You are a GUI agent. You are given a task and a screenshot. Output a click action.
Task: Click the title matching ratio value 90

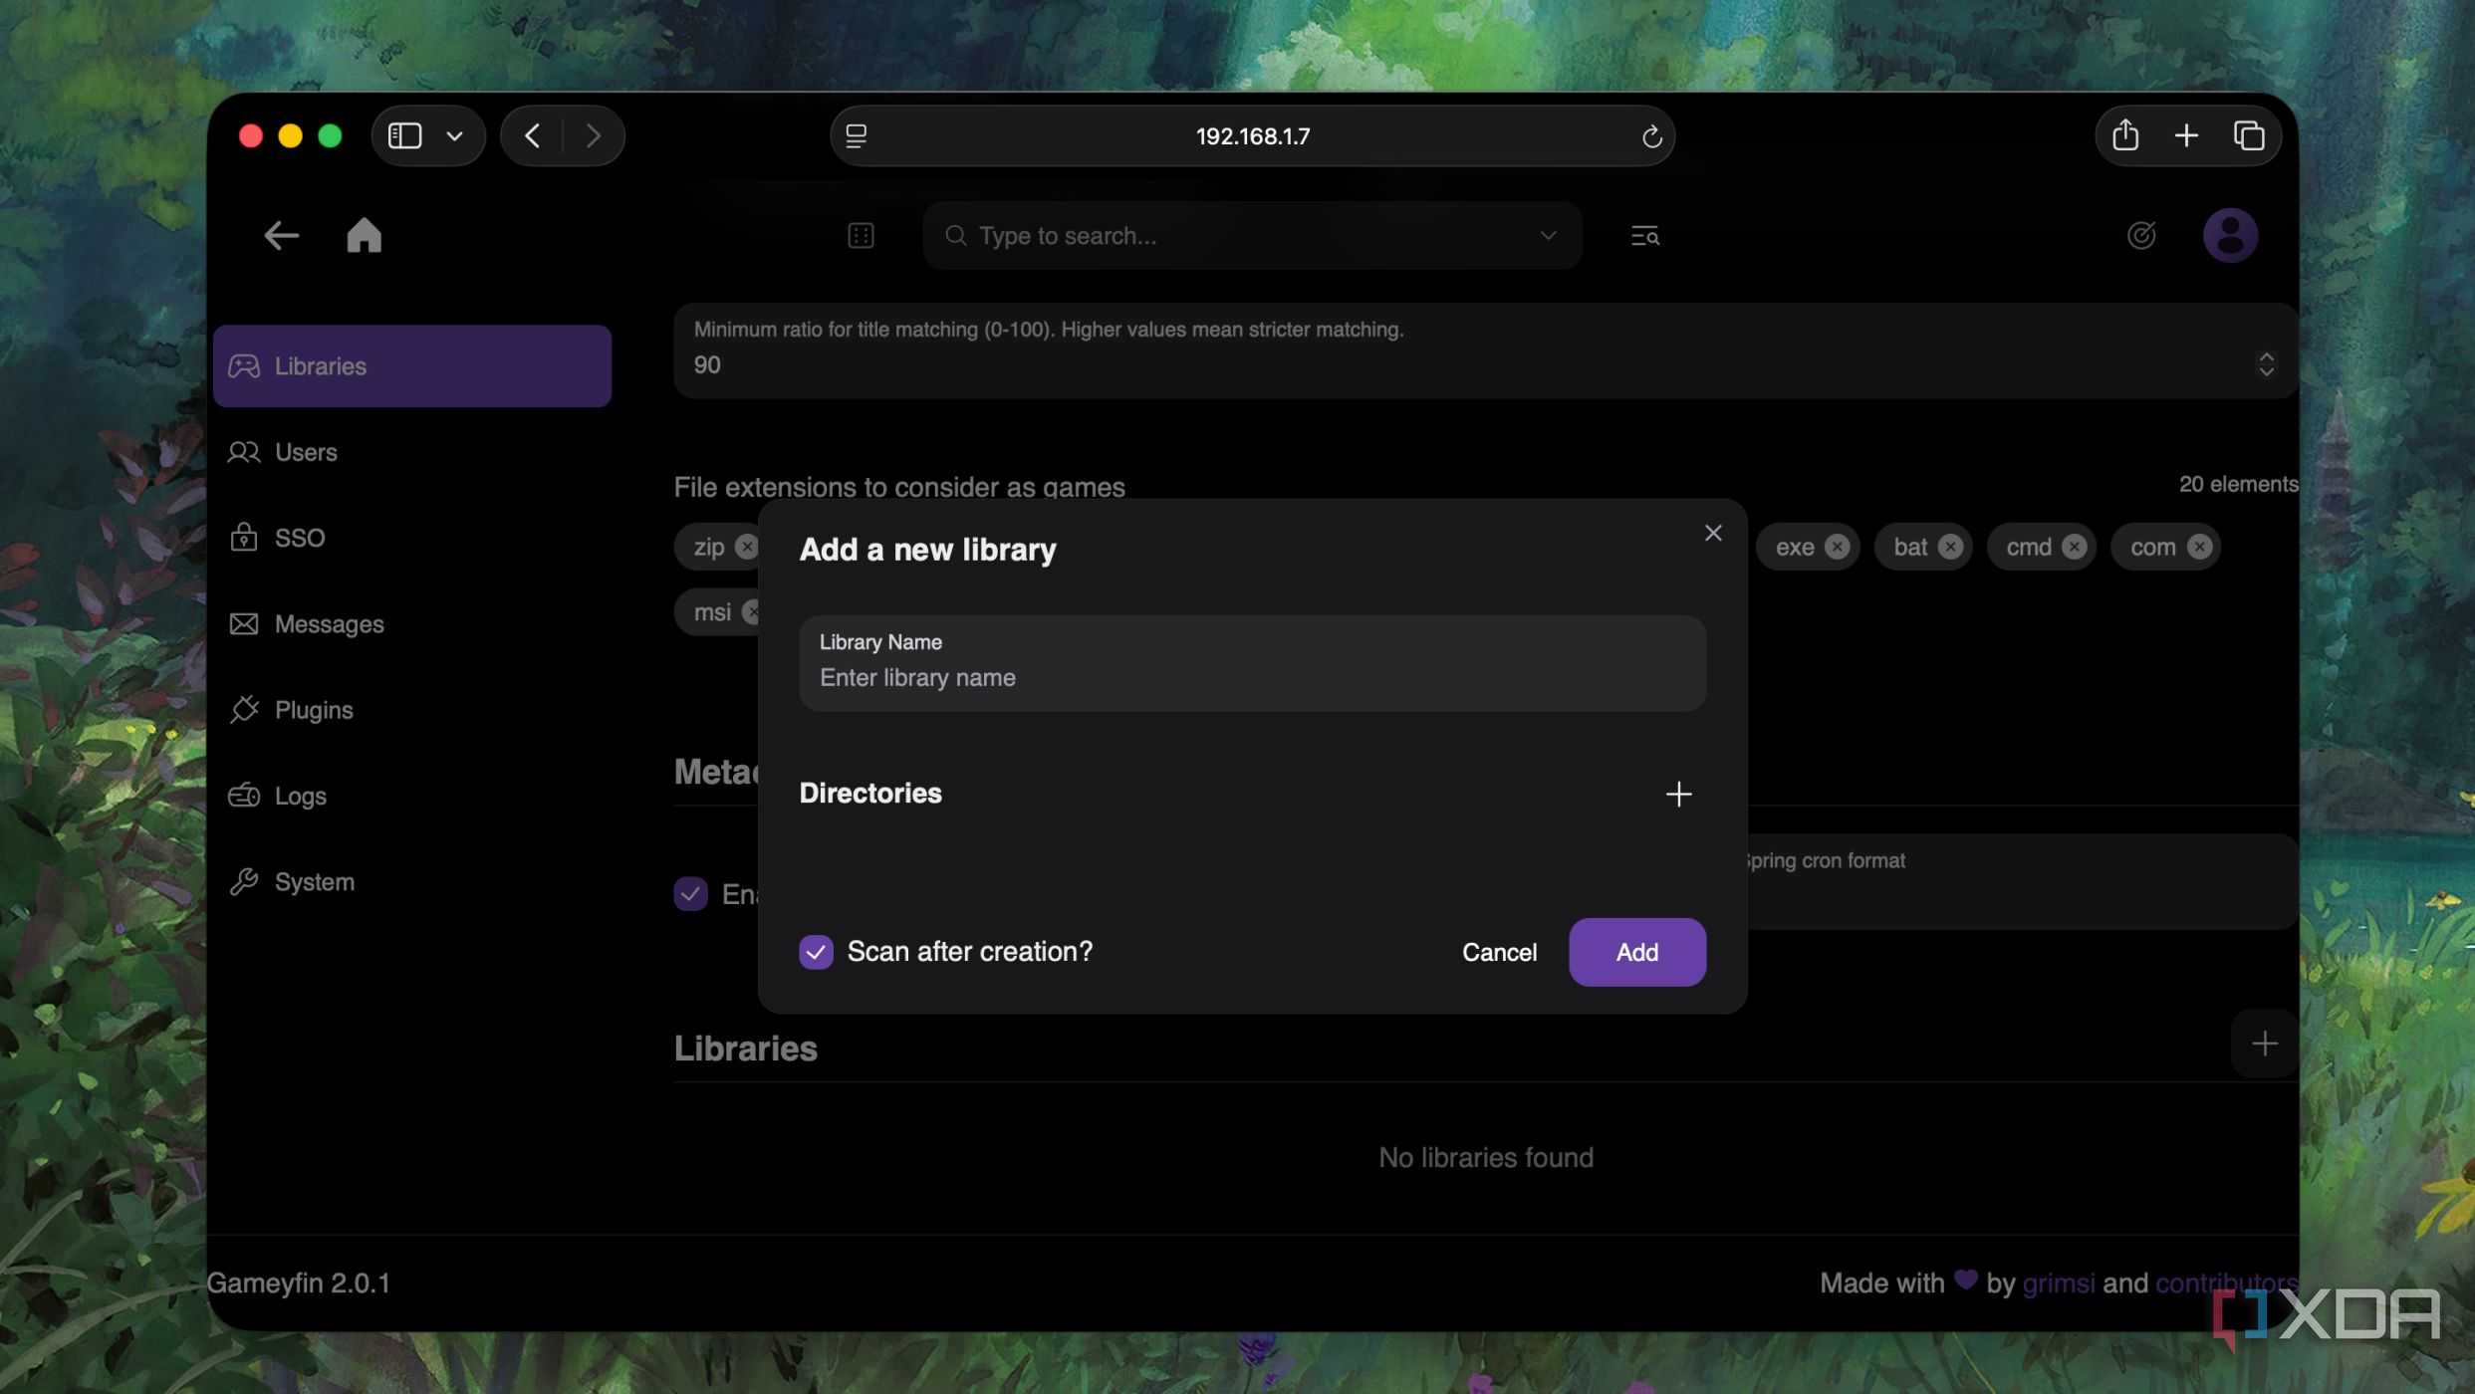point(706,364)
